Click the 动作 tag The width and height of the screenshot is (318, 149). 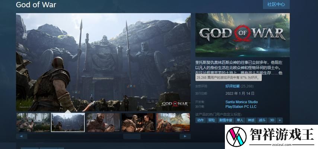click(x=200, y=120)
